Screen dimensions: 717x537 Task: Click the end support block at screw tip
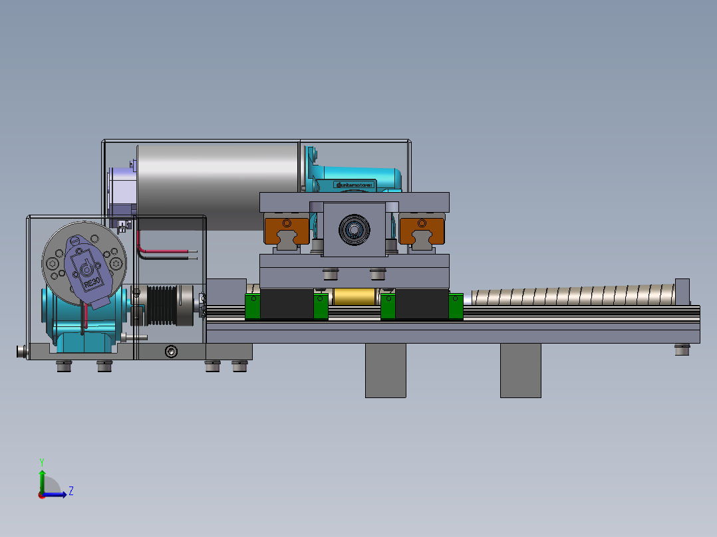click(682, 292)
